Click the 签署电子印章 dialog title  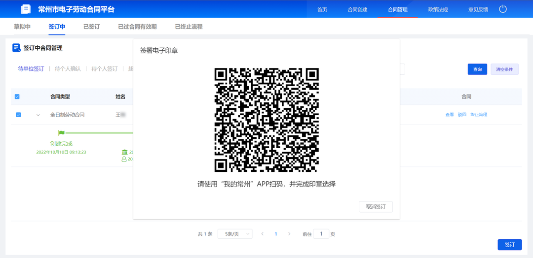point(159,51)
